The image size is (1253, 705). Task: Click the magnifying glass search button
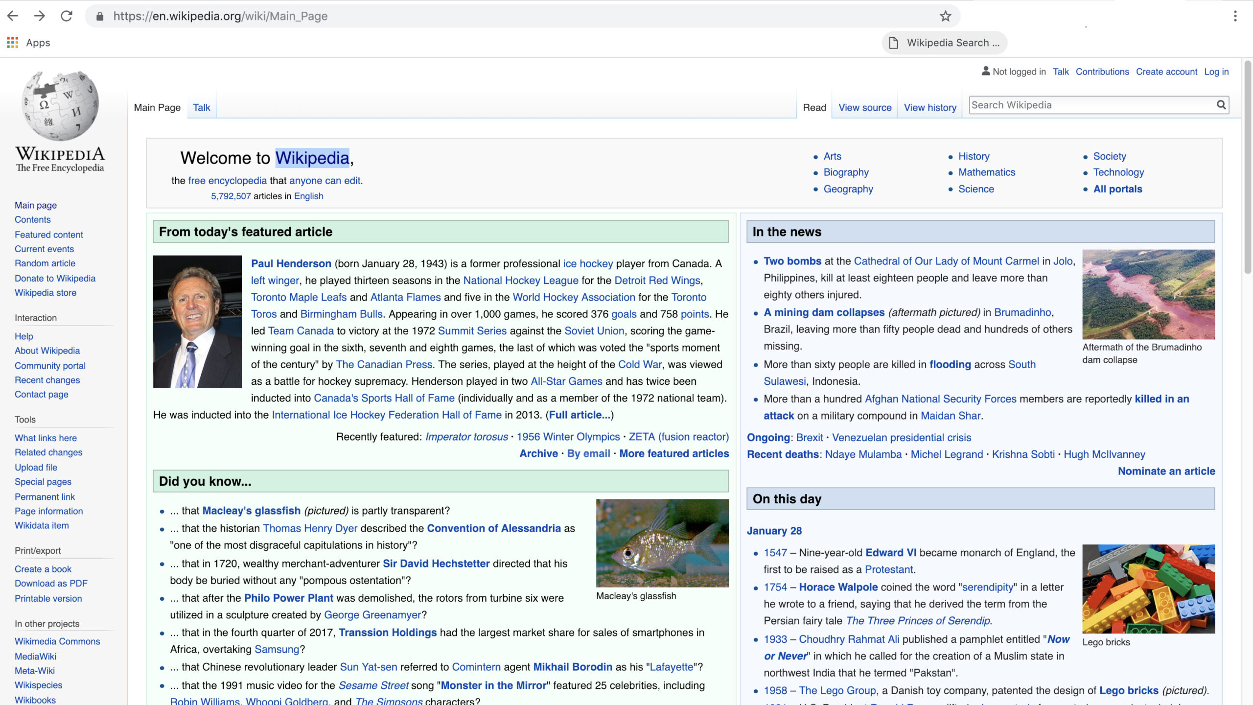pos(1221,105)
